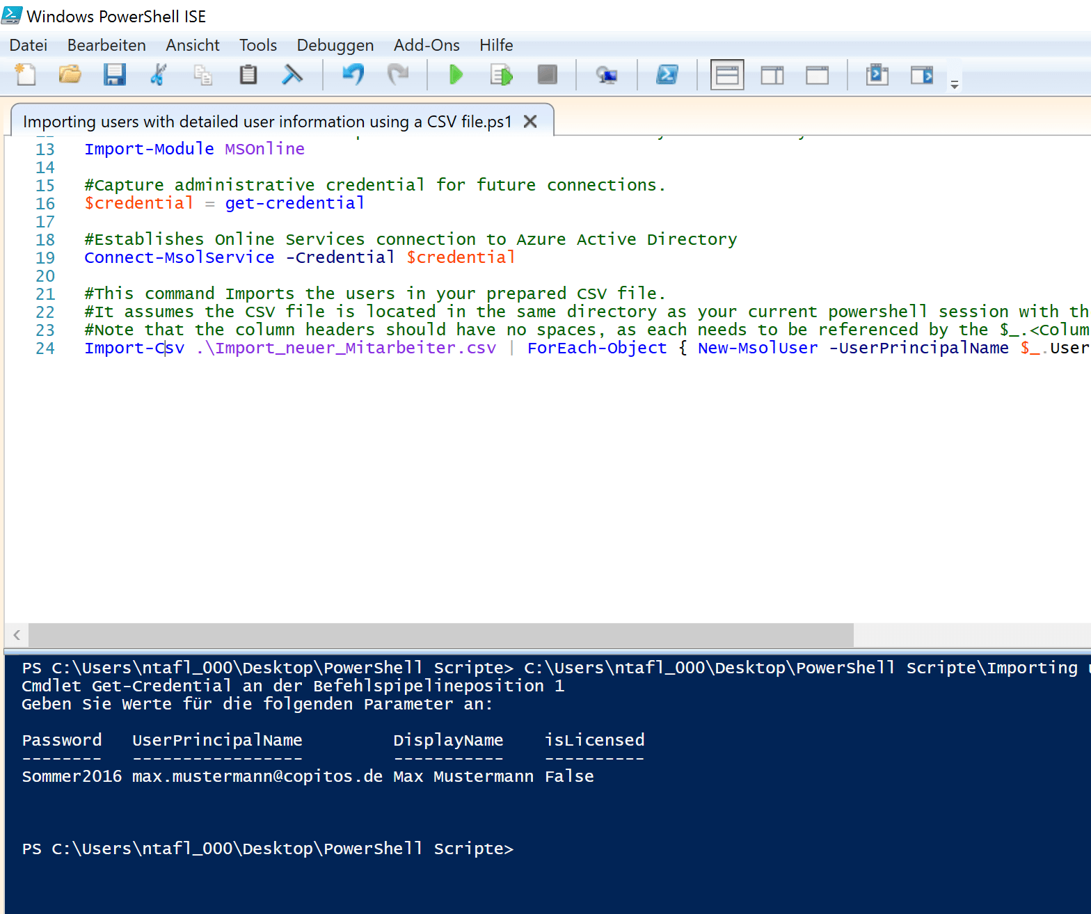
Task: Select the Importing users script tab
Action: point(267,122)
